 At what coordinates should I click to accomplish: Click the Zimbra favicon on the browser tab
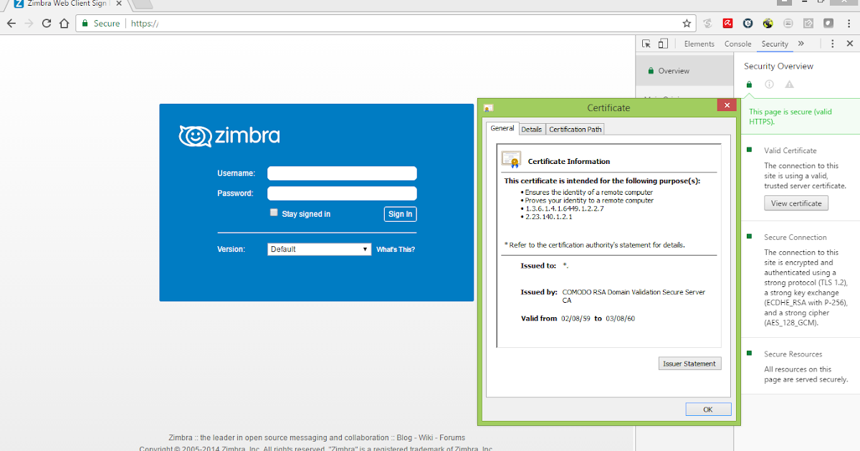[19, 4]
